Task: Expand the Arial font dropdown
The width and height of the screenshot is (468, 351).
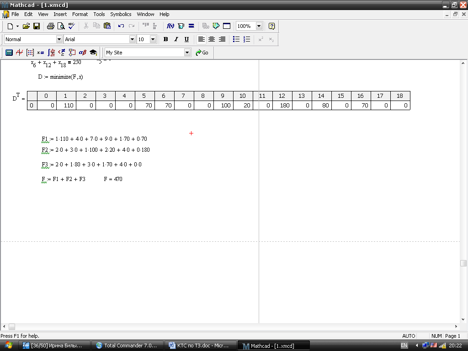Action: pyautogui.click(x=132, y=39)
